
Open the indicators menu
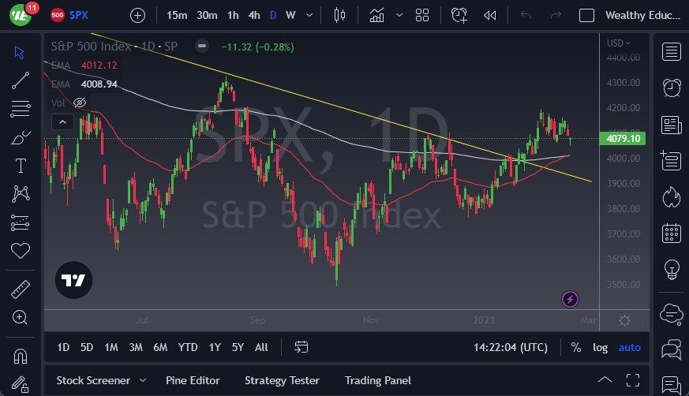click(377, 15)
